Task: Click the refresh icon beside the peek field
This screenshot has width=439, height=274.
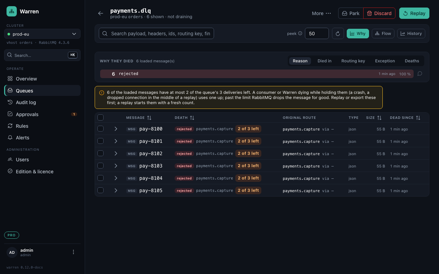Action: coord(338,34)
